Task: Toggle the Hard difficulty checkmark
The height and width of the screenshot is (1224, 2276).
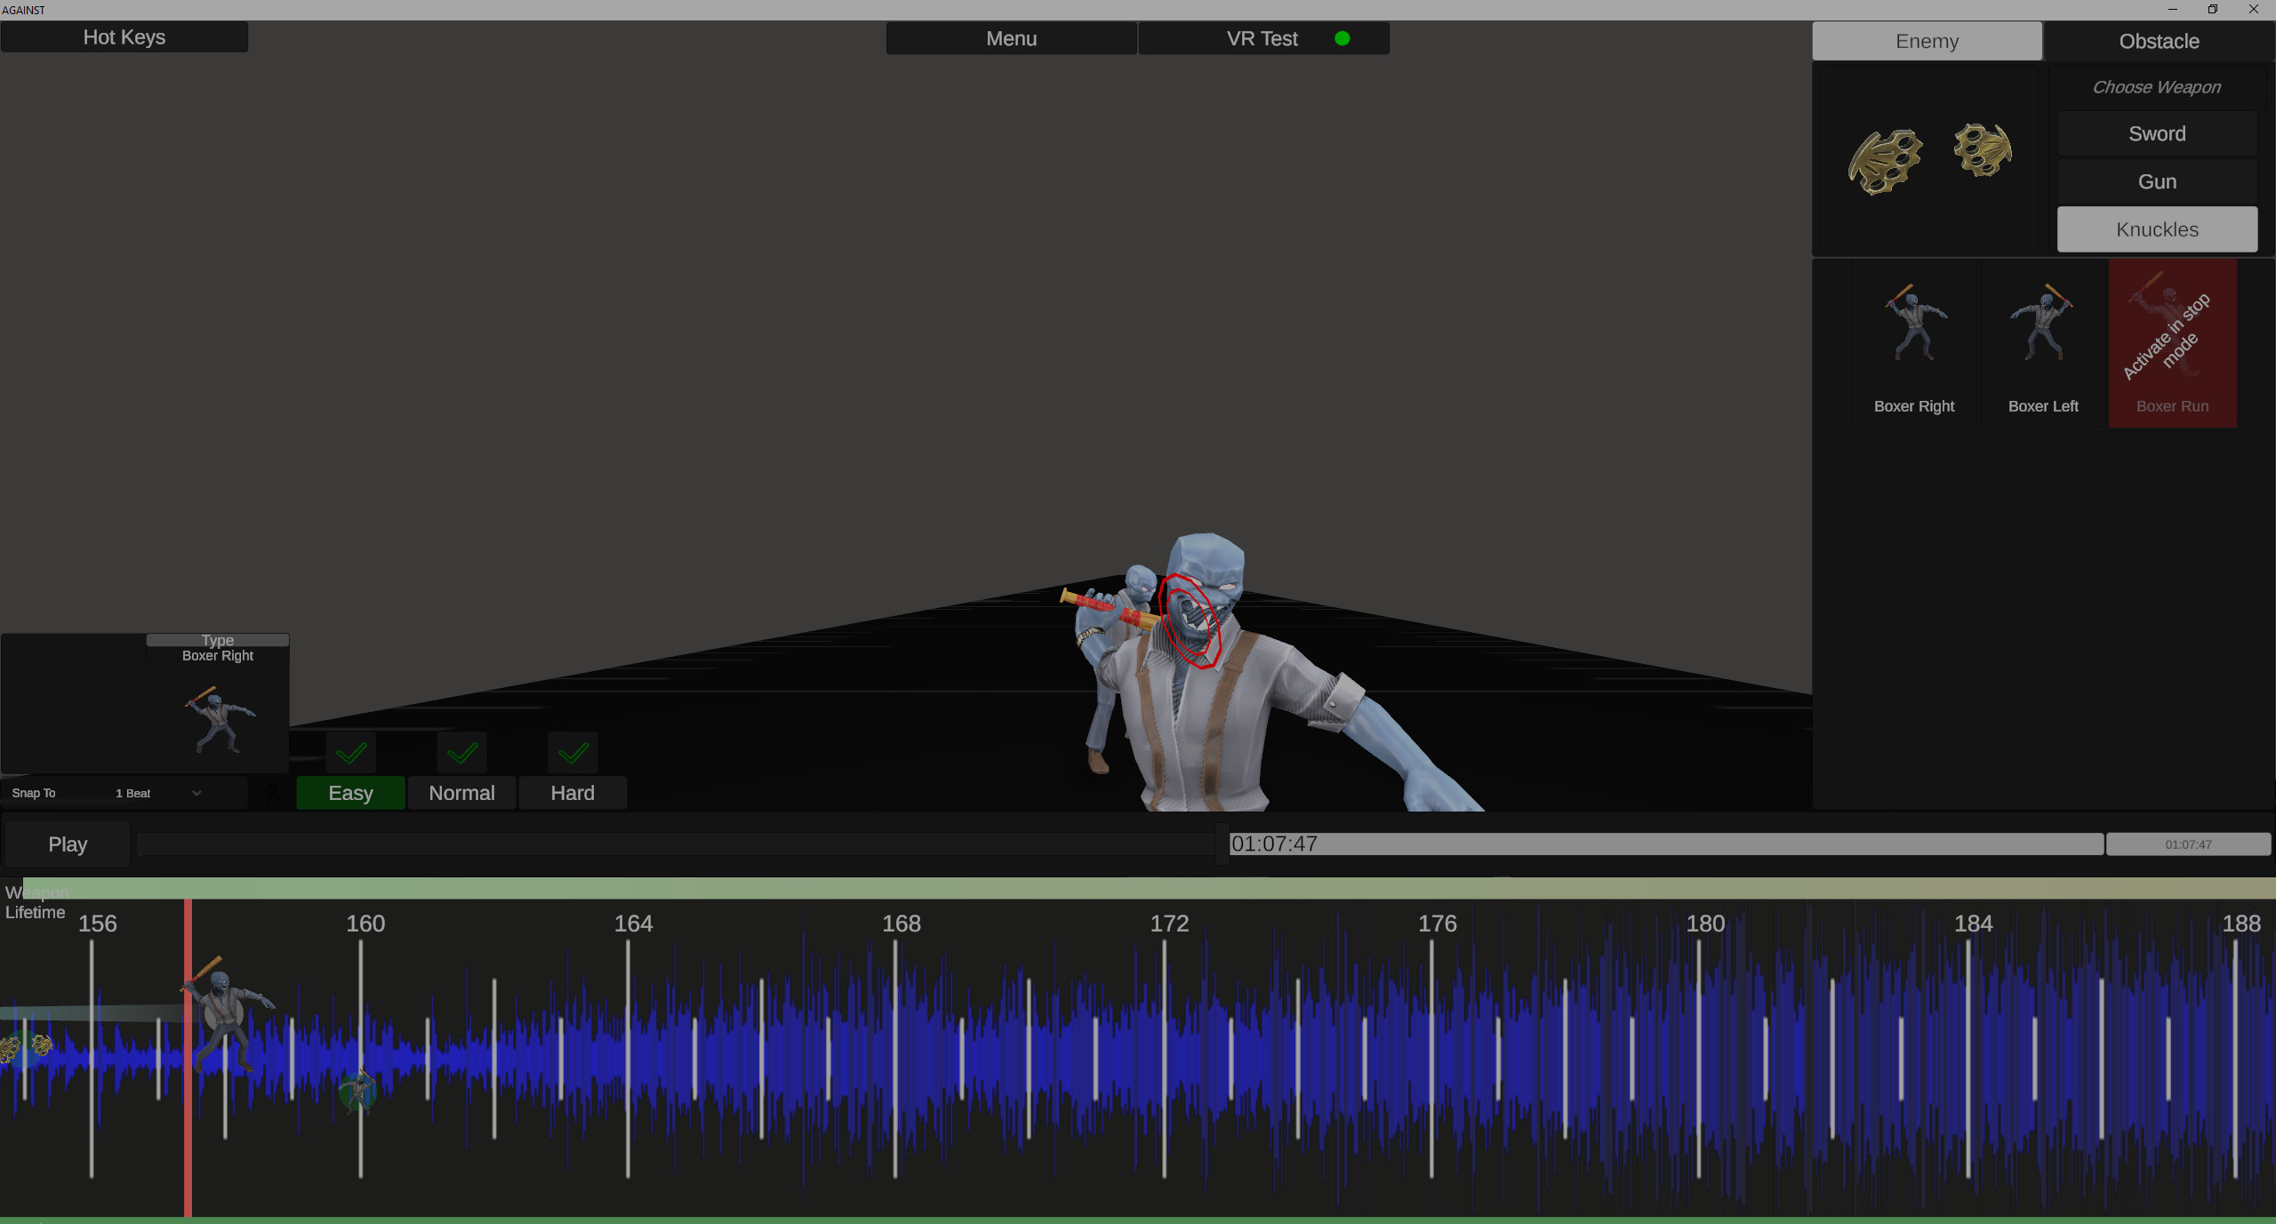Action: pyautogui.click(x=573, y=752)
